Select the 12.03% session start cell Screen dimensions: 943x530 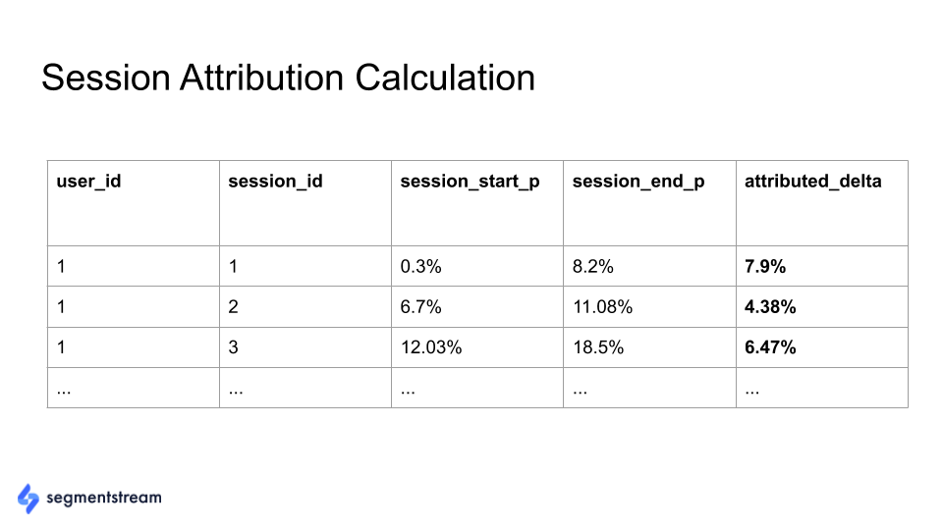tap(477, 347)
